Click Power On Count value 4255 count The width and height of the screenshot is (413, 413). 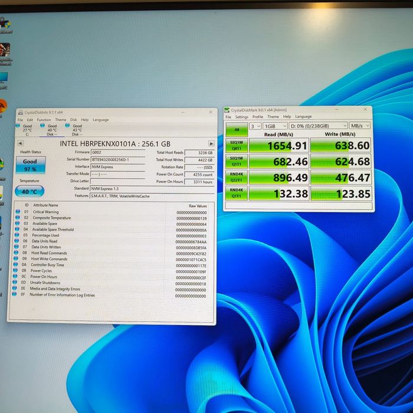[199, 175]
